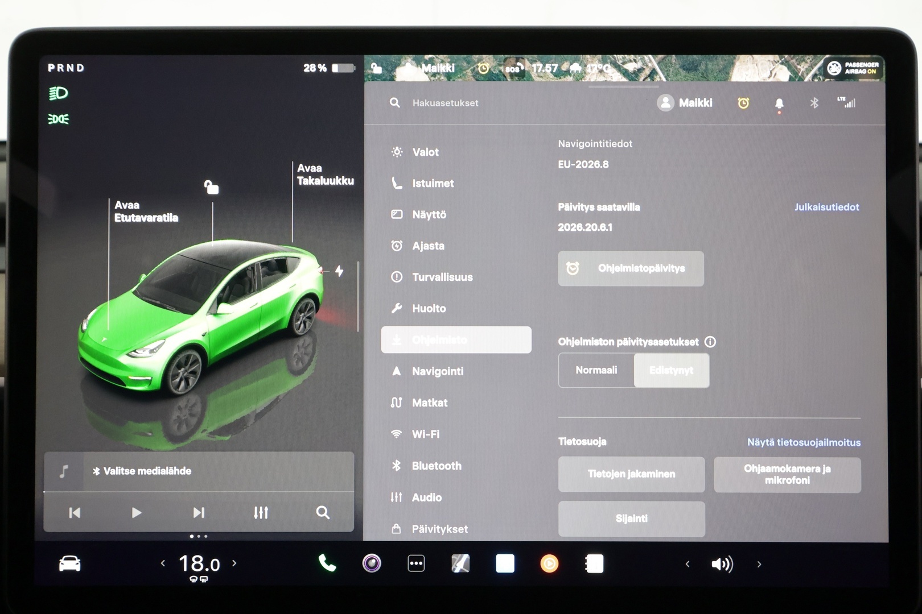Search media with magnifier icon
The height and width of the screenshot is (614, 922).
point(323,513)
